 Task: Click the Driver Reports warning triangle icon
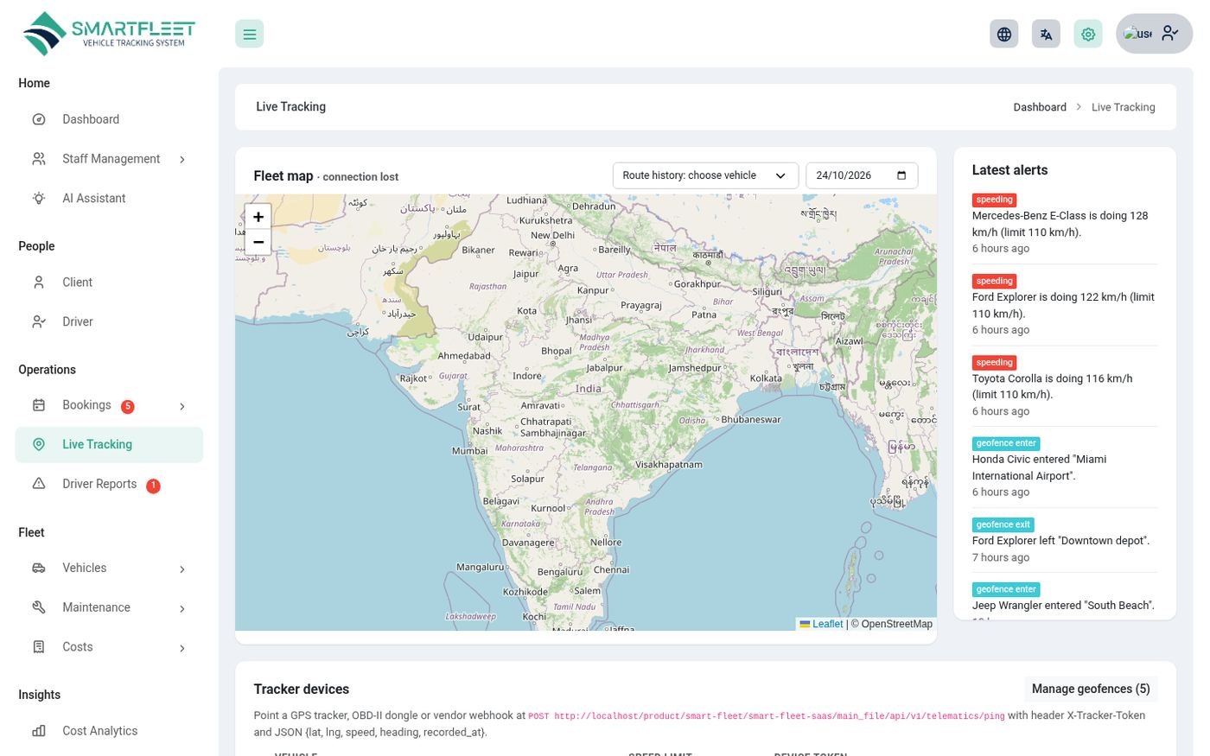39,484
